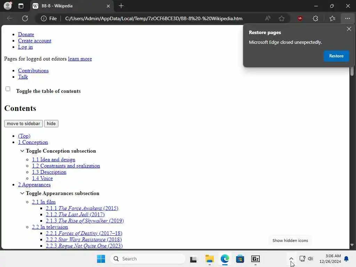Activate the Read aloud icon
Image resolution: width=356 pixels, height=267 pixels.
[268, 19]
